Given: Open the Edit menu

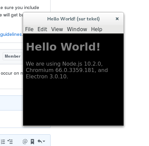Looking at the screenshot, I should pyautogui.click(x=42, y=29).
